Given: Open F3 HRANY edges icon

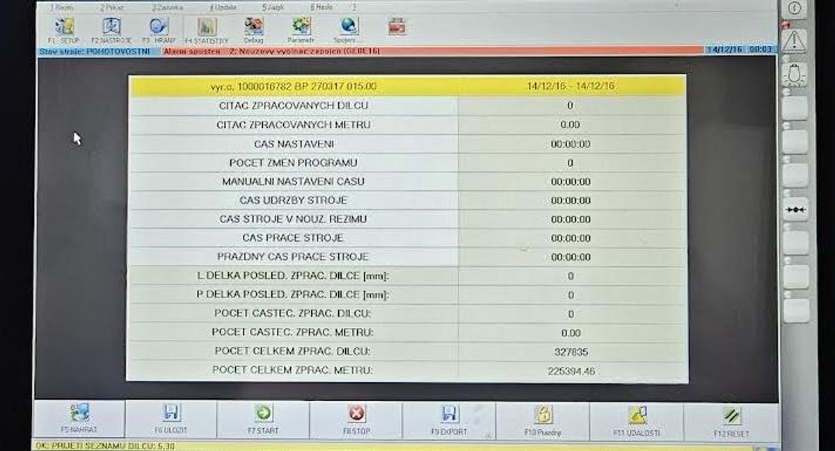Looking at the screenshot, I should pyautogui.click(x=159, y=28).
